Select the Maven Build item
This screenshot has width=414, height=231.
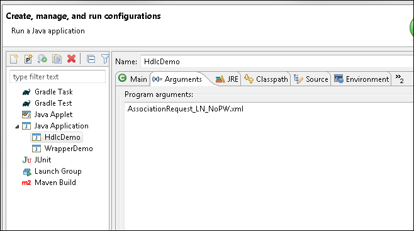pyautogui.click(x=55, y=183)
